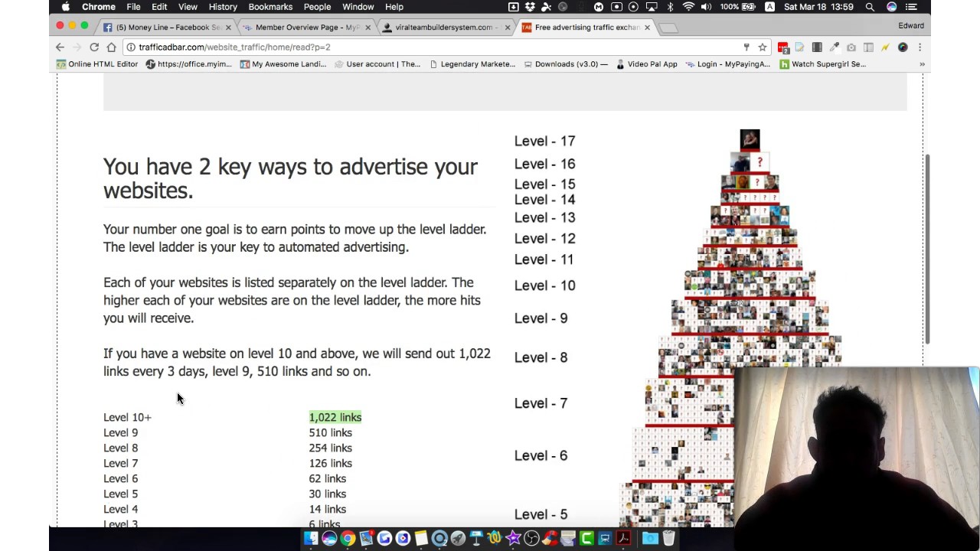The height and width of the screenshot is (551, 980).
Task: Open the Trash in the dock
Action: click(668, 539)
